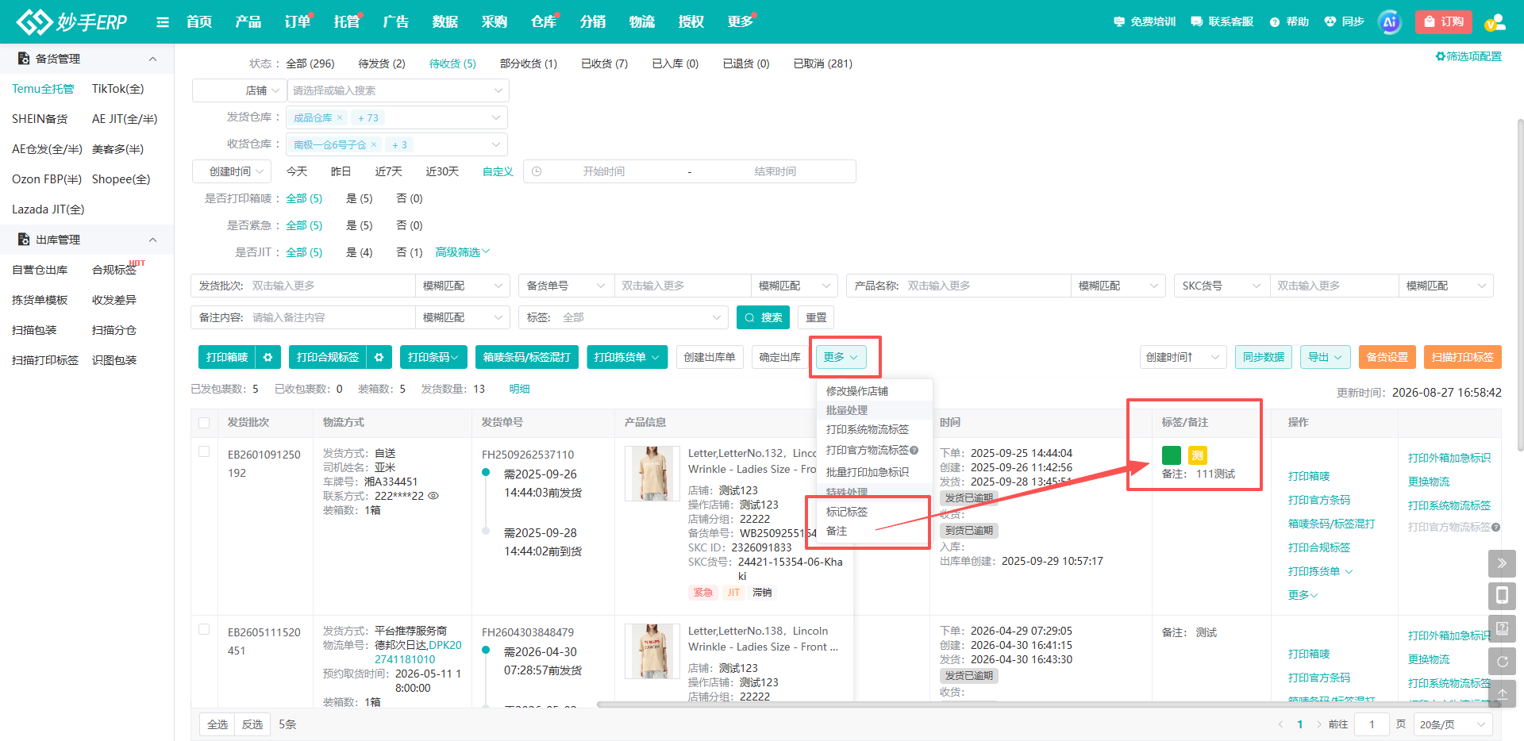
Task: Switch to the 待发货 (2) status tab
Action: click(382, 63)
